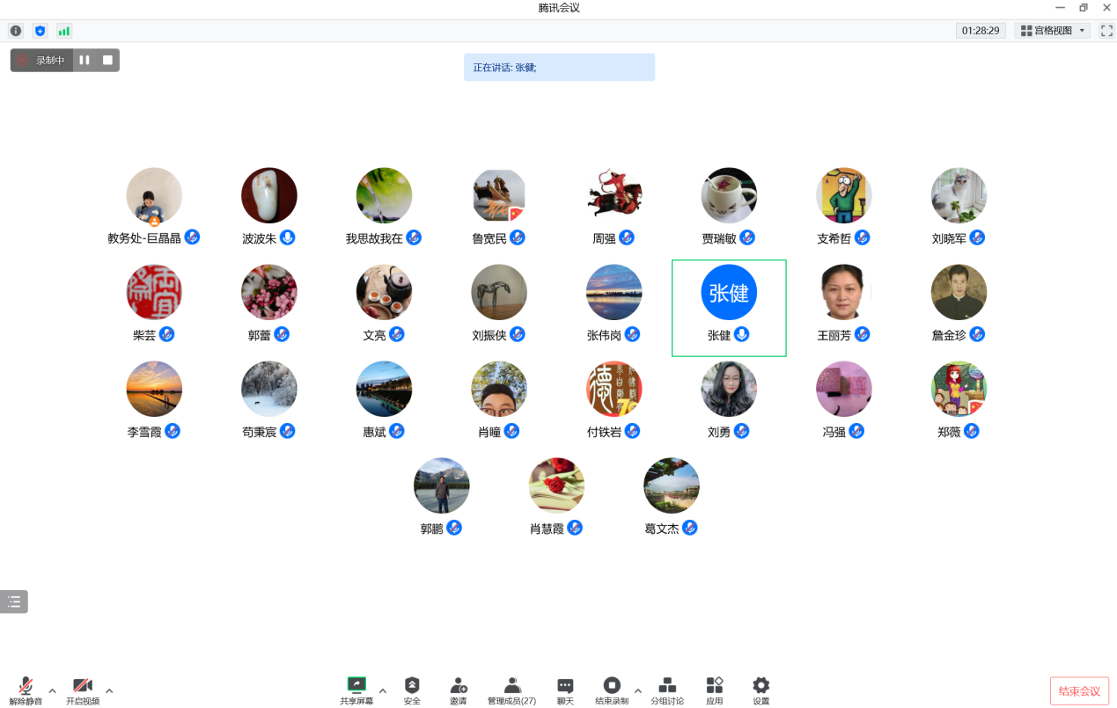Open 分组讨论 breakout rooms

click(x=667, y=690)
